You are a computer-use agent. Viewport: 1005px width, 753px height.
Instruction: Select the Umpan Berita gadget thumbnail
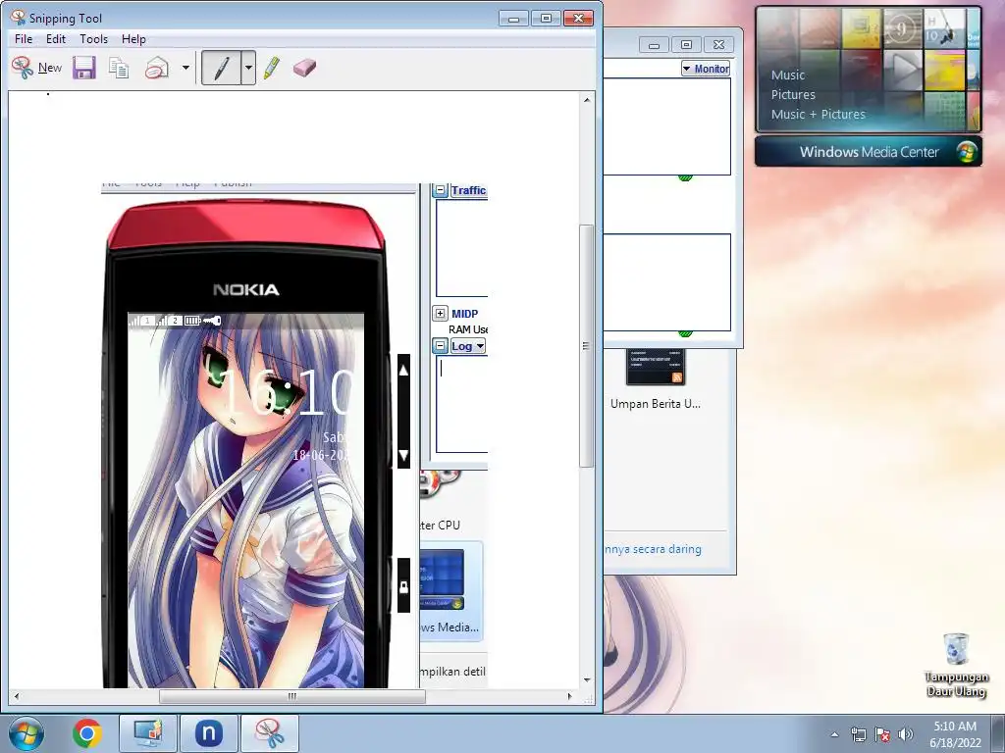tap(655, 367)
